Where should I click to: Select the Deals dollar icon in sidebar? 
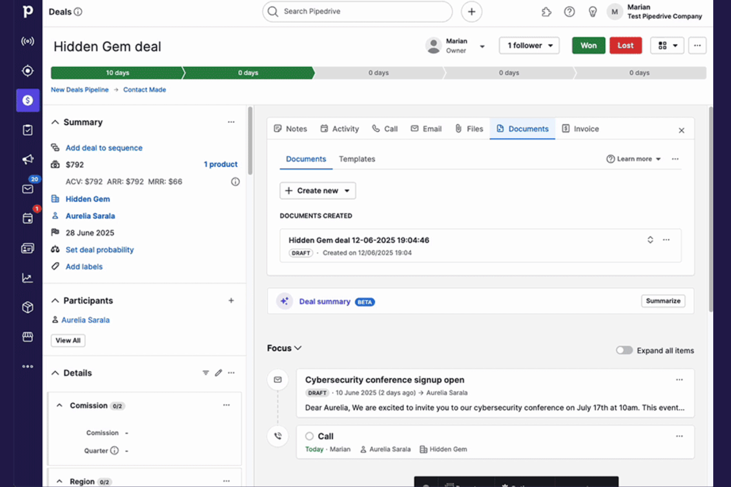[x=28, y=100]
